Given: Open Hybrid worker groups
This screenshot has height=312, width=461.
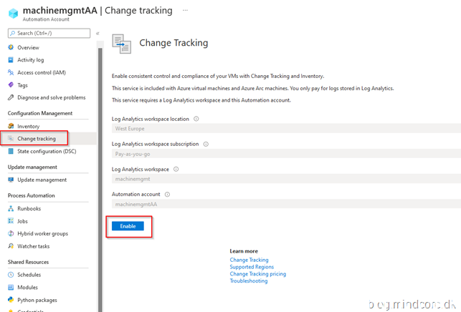Looking at the screenshot, I should click(x=42, y=234).
